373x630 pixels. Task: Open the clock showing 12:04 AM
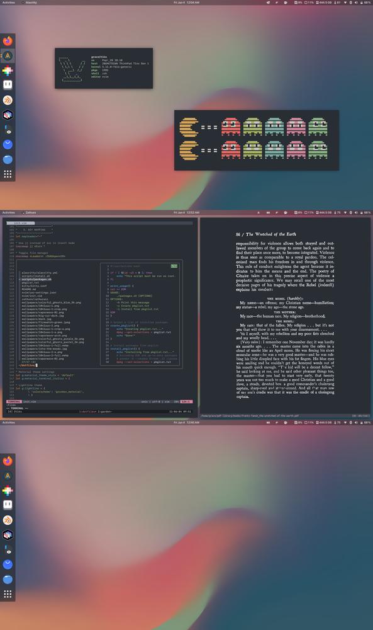186,3
